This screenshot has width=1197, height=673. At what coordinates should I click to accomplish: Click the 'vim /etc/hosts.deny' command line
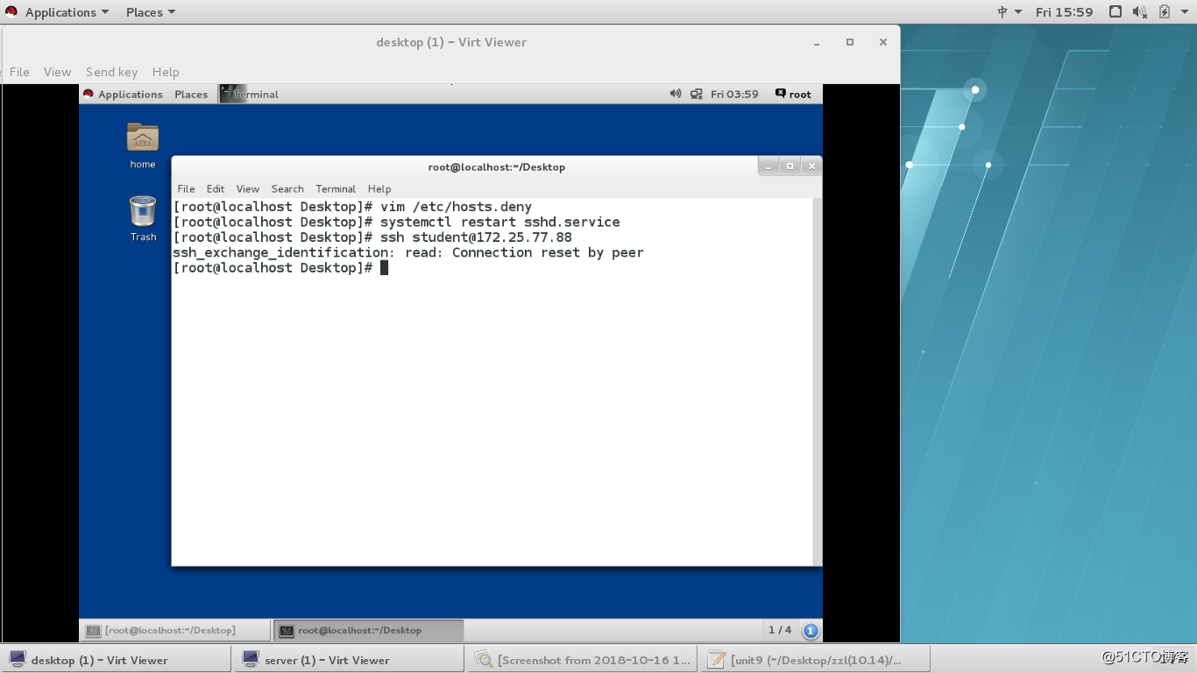pos(352,207)
